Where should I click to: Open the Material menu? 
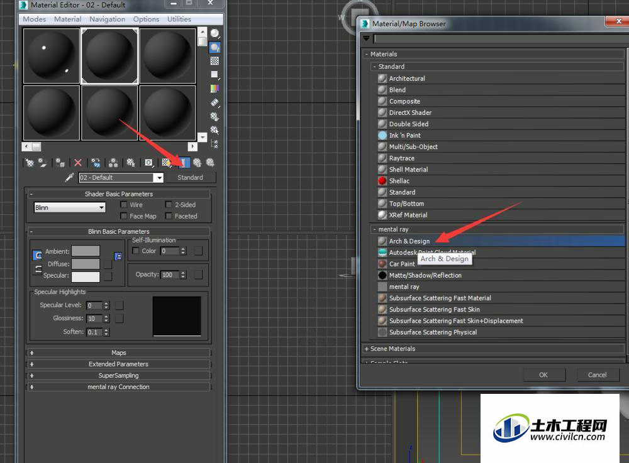click(x=67, y=19)
